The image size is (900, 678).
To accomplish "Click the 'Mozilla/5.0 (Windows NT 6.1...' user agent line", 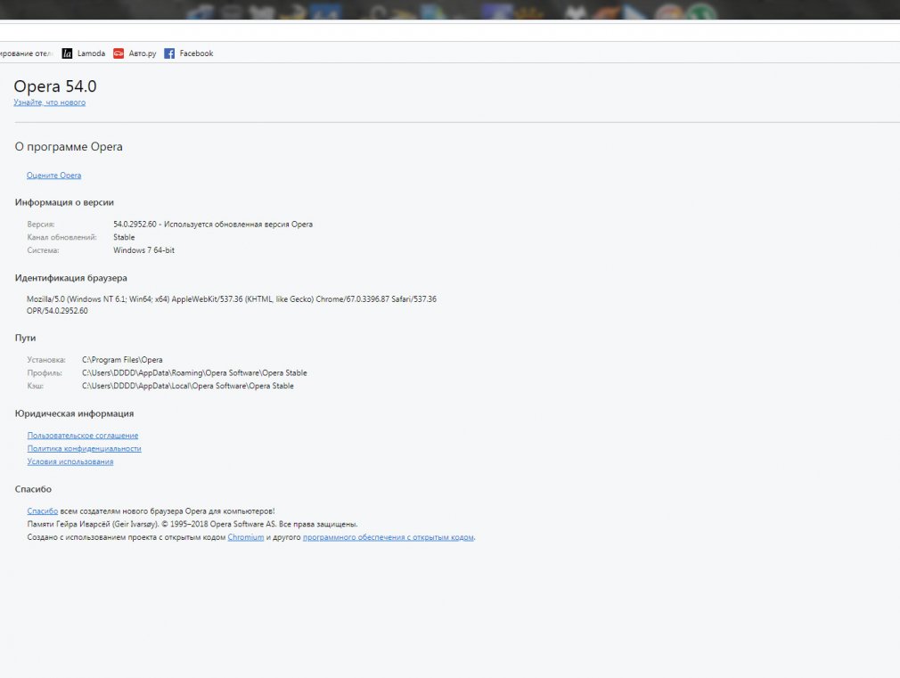I will tap(232, 299).
